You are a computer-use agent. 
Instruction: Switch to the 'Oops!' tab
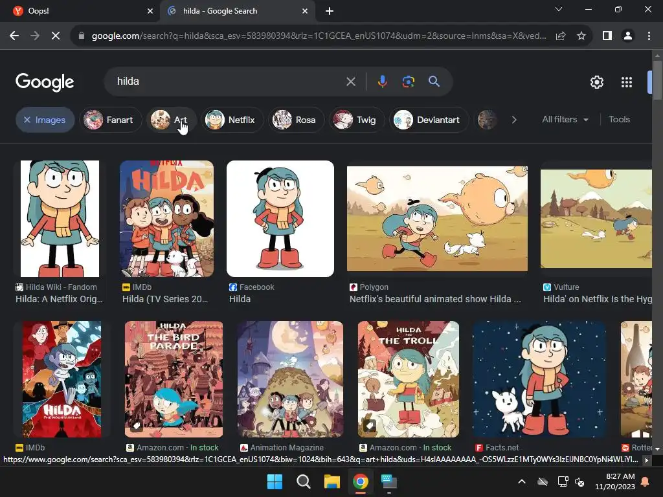pos(80,11)
